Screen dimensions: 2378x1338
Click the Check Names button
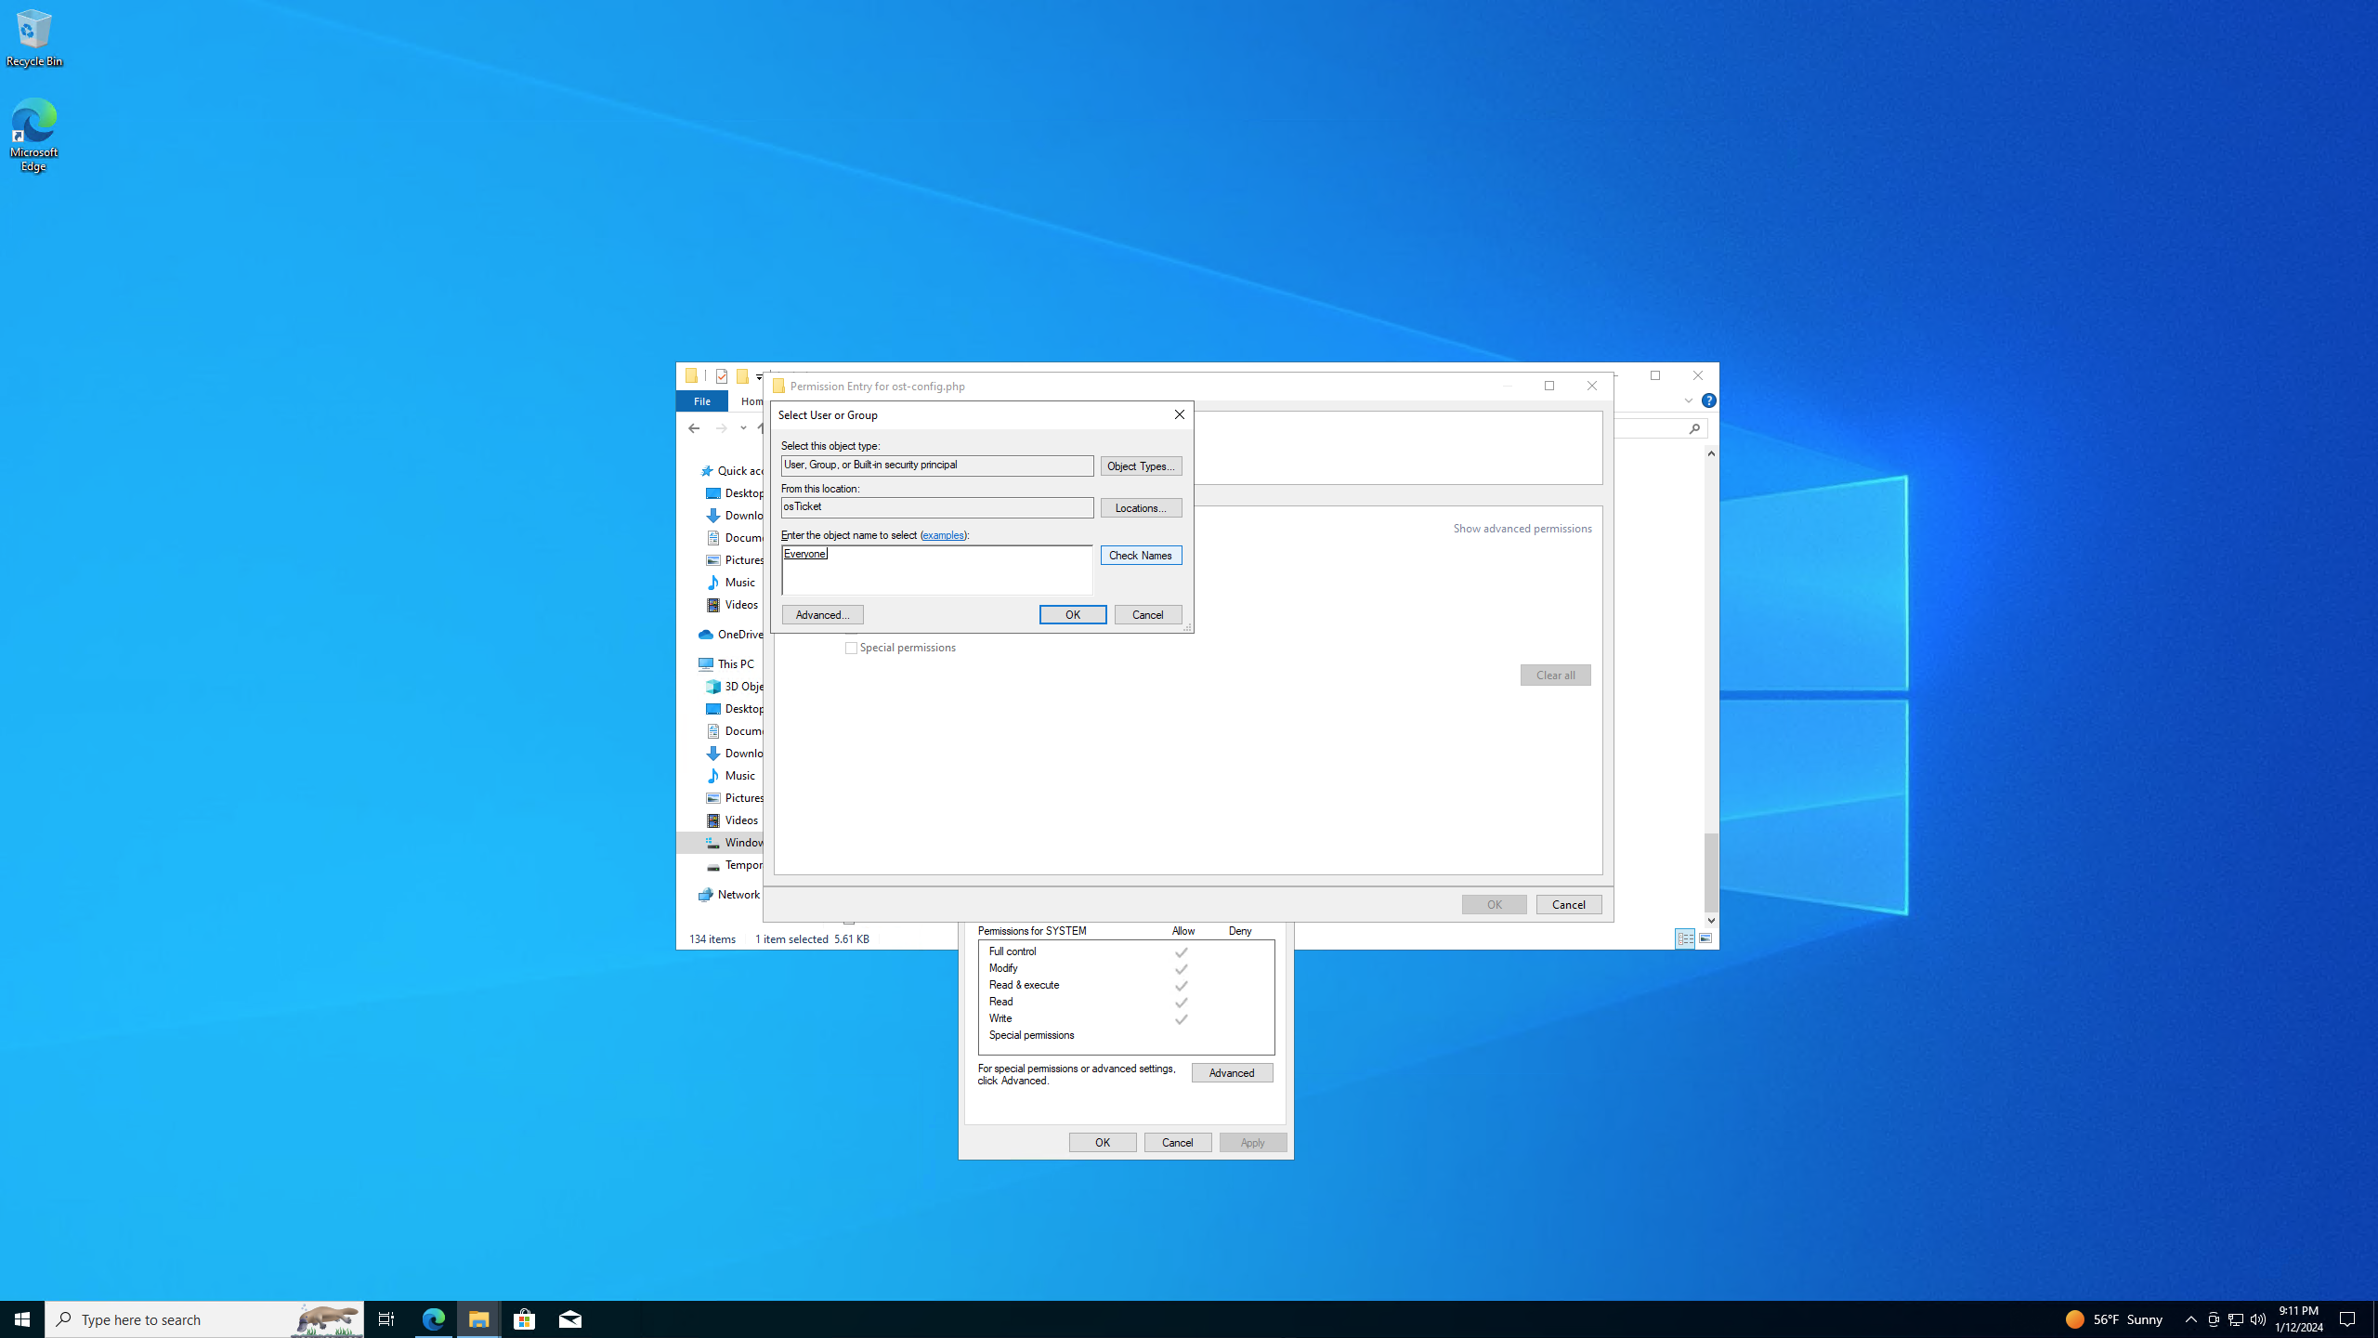[1141, 555]
